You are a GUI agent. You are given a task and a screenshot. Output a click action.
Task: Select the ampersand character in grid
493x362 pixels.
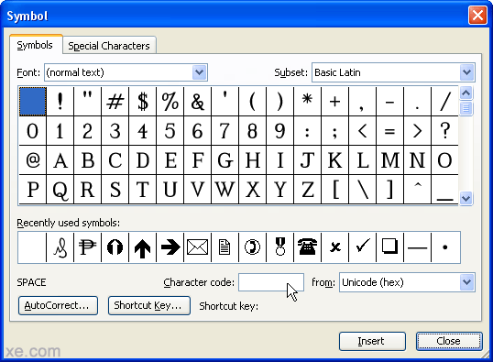point(197,102)
